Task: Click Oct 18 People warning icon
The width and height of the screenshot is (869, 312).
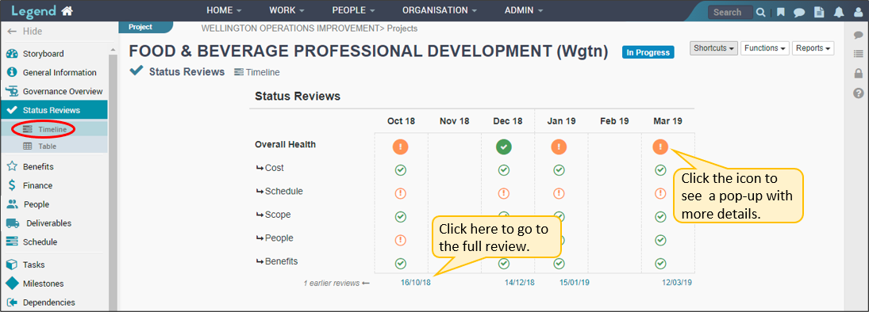Action: click(x=401, y=240)
